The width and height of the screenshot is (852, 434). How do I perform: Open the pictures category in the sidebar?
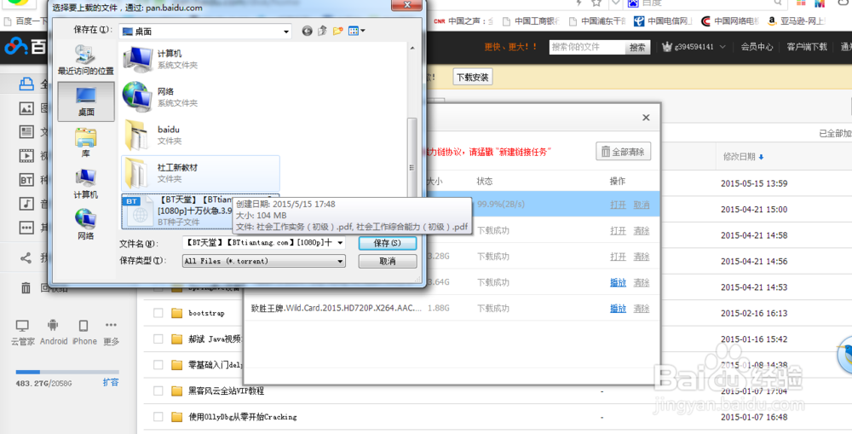point(26,108)
